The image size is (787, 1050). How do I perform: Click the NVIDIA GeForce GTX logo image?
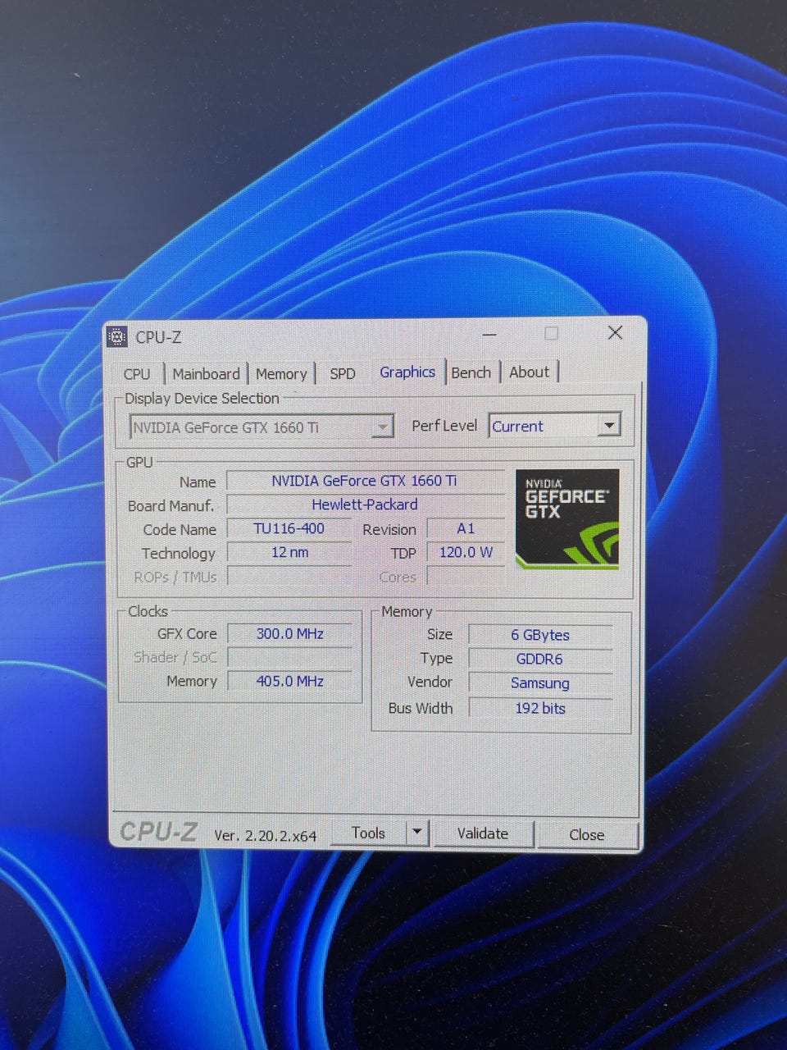point(567,519)
